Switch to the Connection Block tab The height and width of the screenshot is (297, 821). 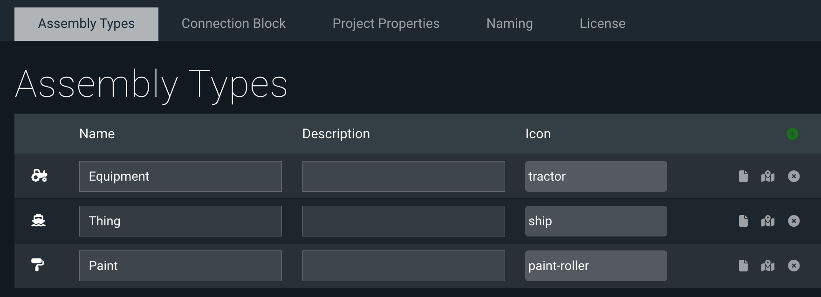233,23
